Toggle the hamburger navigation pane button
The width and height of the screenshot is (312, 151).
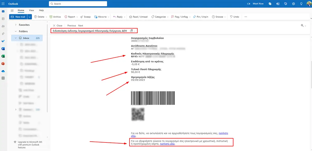click(x=12, y=10)
